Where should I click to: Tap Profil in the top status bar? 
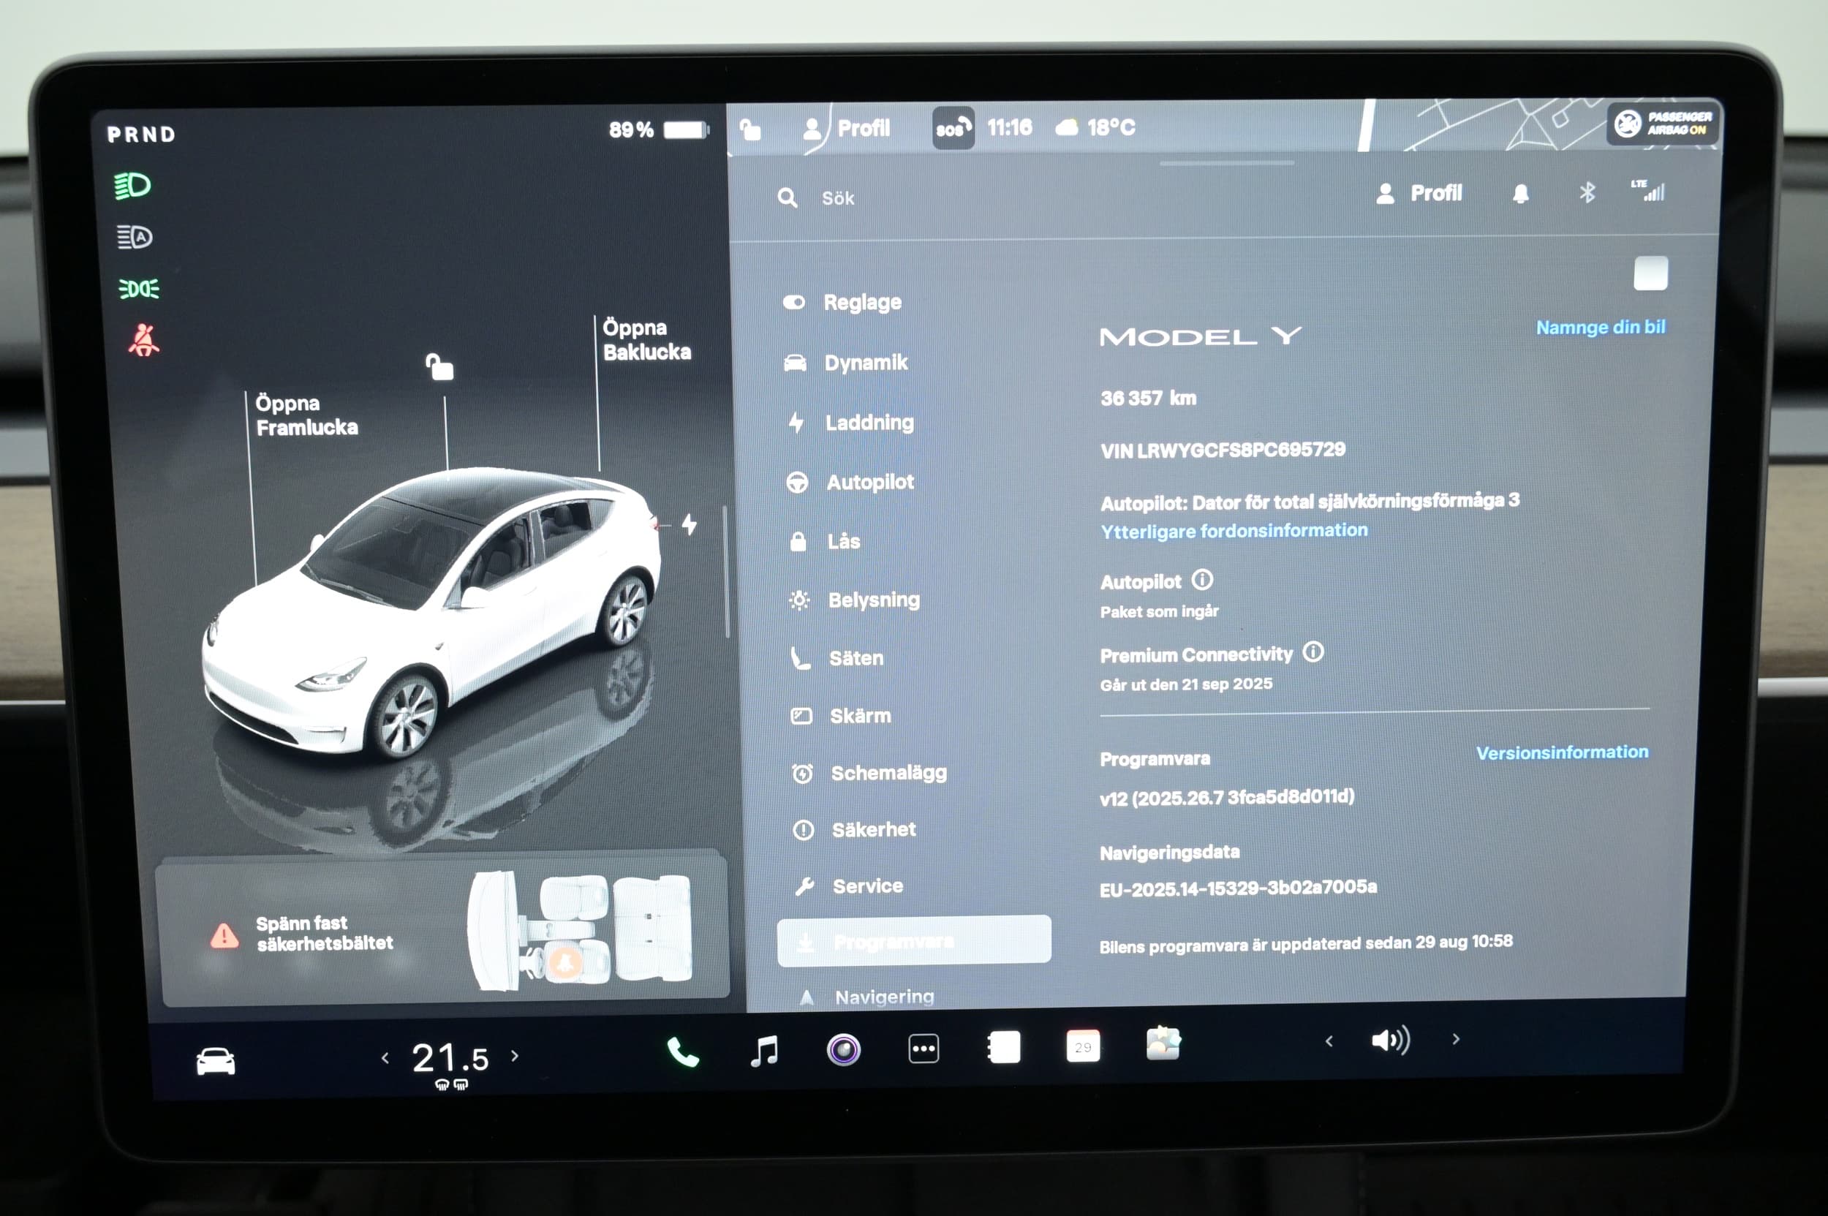pyautogui.click(x=847, y=128)
